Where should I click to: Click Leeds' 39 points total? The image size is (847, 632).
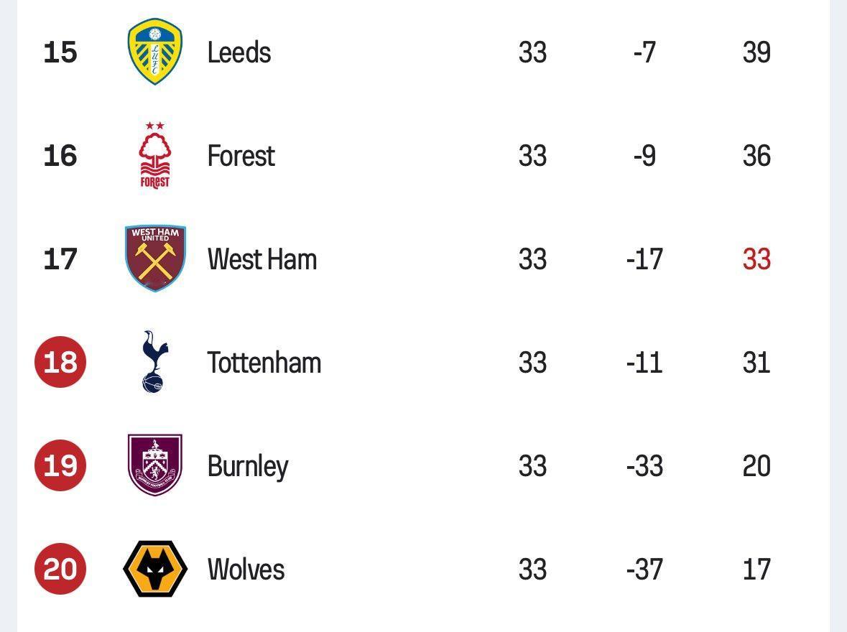coord(756,52)
